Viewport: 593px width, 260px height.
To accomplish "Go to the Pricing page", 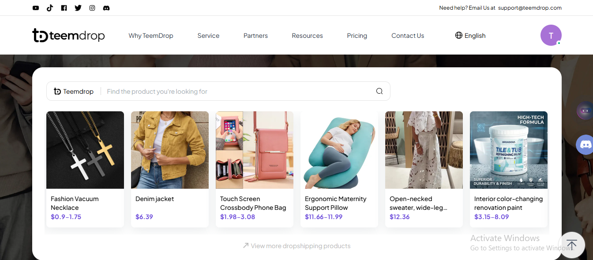I will click(357, 36).
